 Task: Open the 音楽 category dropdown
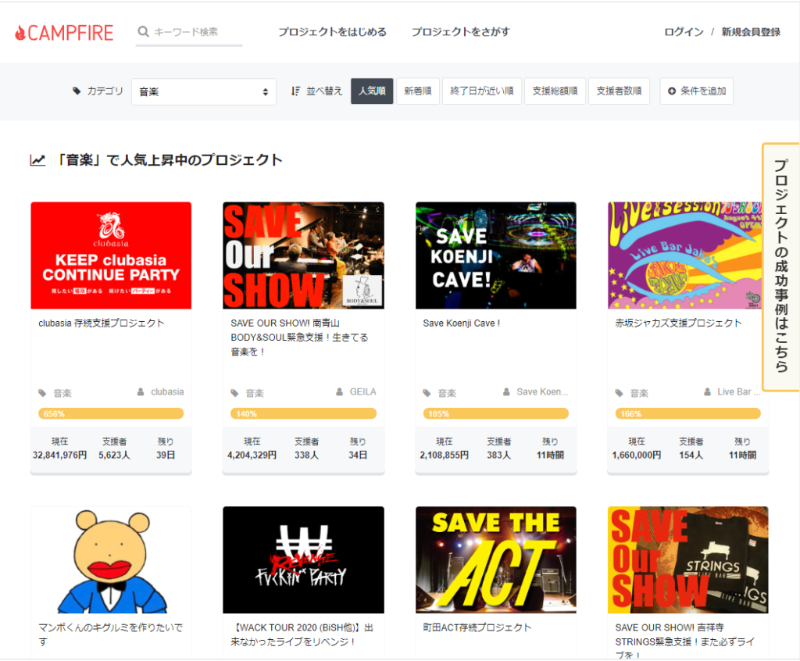(204, 92)
